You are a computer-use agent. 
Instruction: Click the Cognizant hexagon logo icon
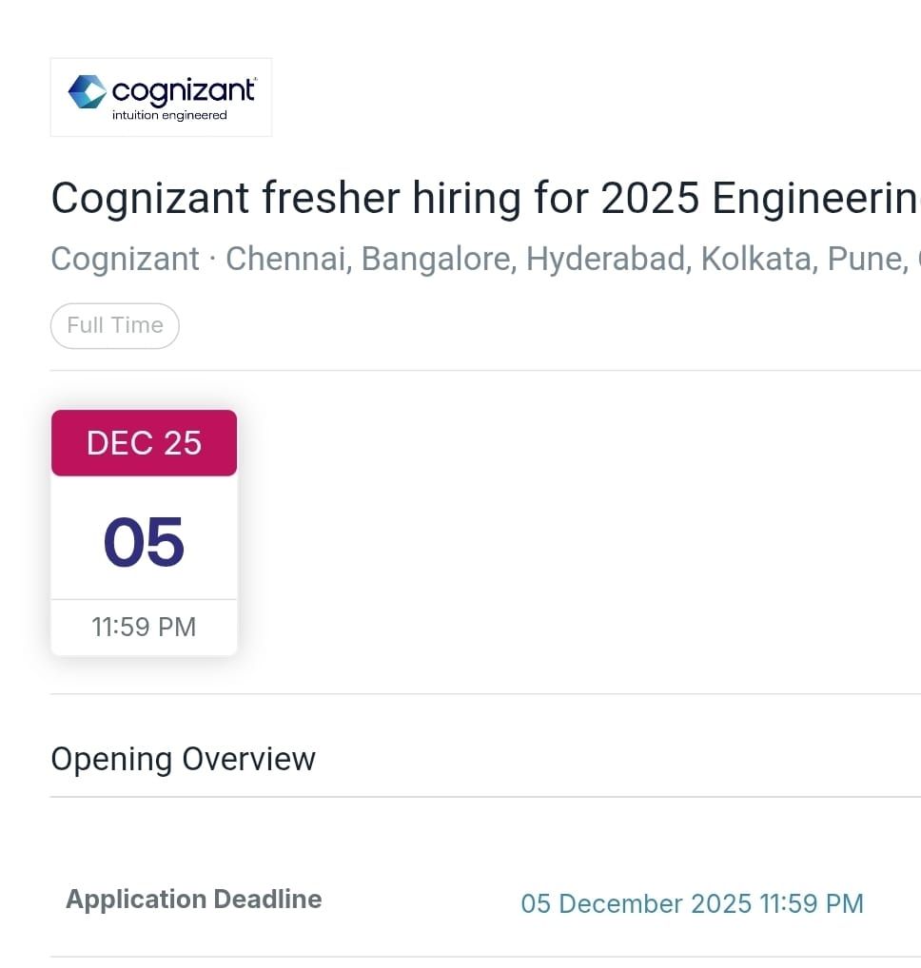click(x=87, y=91)
